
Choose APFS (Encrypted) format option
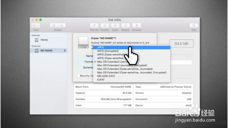132,51
